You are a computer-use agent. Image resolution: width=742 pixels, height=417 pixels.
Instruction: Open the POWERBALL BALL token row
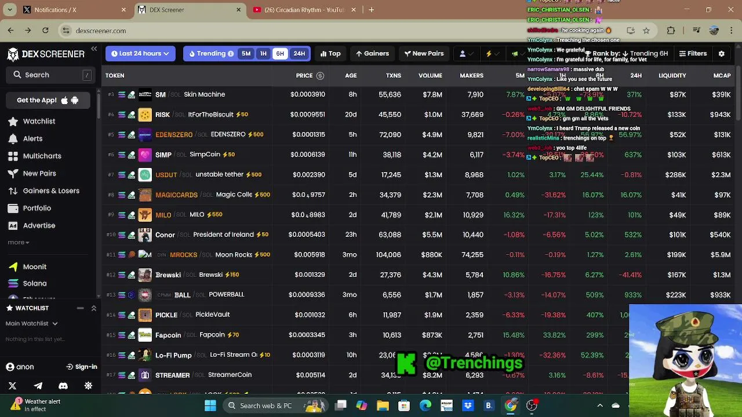point(419,295)
